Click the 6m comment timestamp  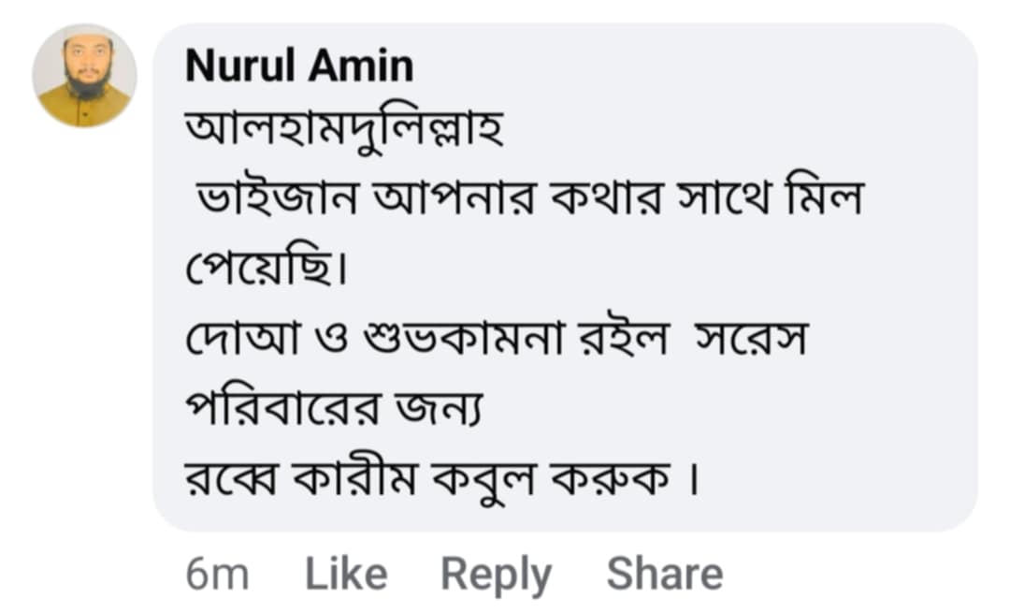(217, 574)
